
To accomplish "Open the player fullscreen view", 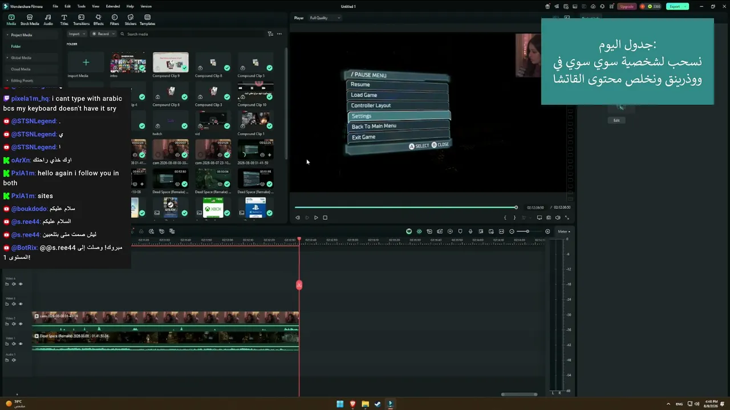I will (x=567, y=218).
